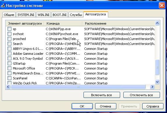Close the Настройка системы window

162,5
